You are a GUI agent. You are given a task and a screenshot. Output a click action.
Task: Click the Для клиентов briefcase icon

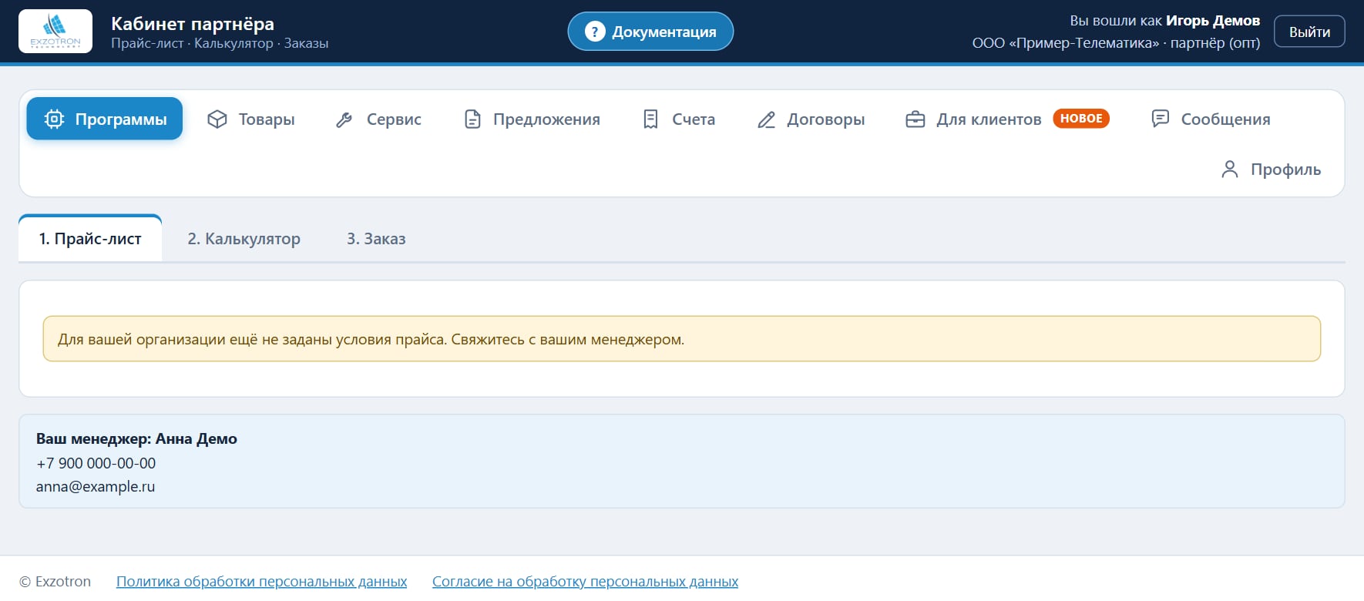tap(915, 119)
